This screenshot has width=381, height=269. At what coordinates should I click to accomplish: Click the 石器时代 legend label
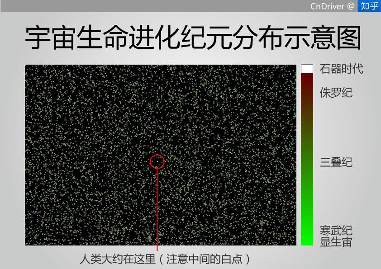(x=341, y=69)
